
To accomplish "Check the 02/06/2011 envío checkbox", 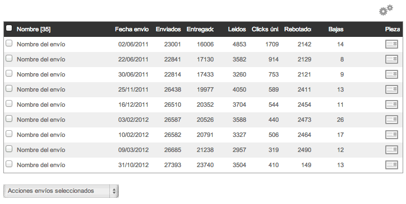I will pos(9,43).
